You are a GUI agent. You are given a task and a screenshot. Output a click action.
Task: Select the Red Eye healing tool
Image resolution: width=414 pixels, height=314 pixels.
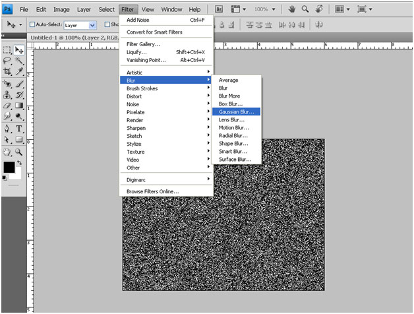click(7, 84)
